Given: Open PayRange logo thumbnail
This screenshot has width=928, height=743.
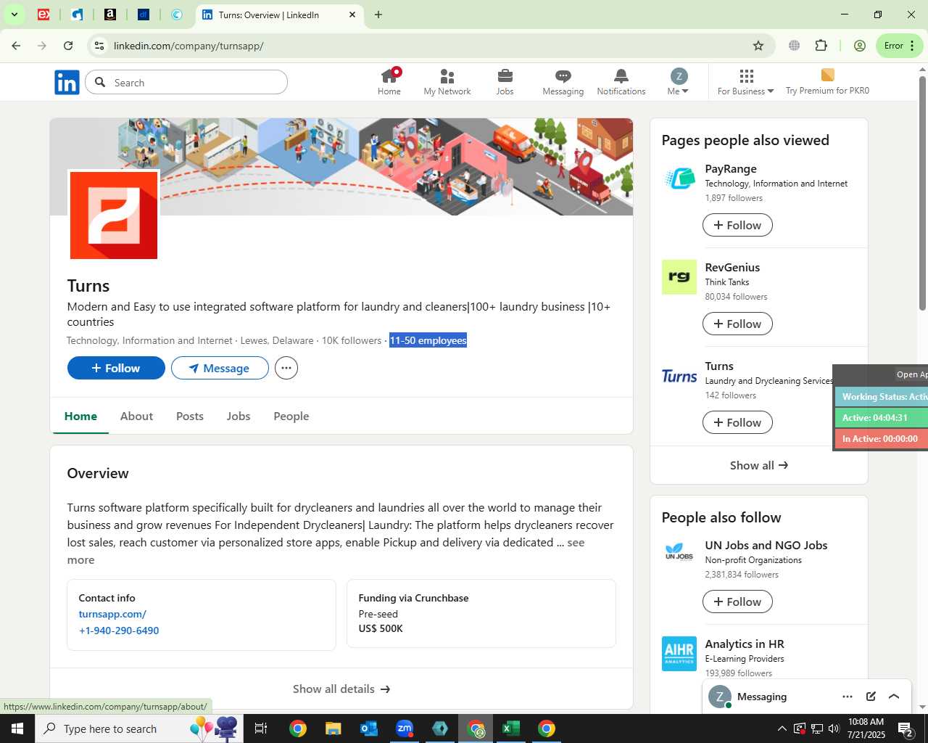Looking at the screenshot, I should (679, 178).
